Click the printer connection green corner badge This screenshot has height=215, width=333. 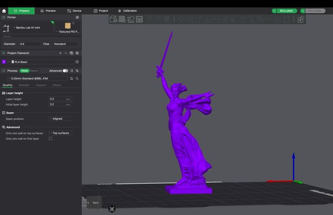pyautogui.click(x=52, y=22)
